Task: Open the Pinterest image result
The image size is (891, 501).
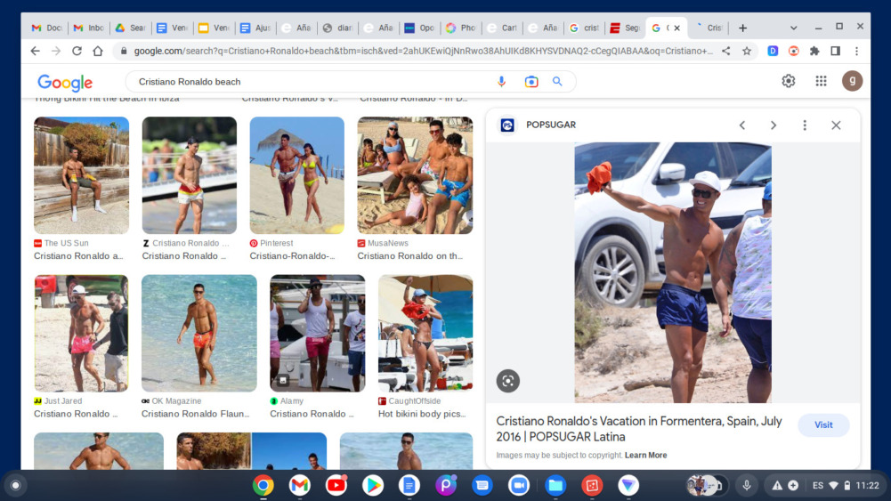Action: [x=296, y=175]
